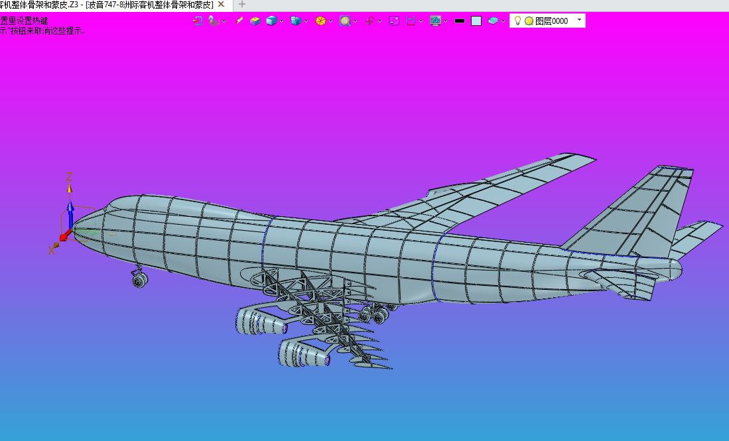Click the orange faceted sphere icon
This screenshot has height=441, width=729.
tap(320, 21)
